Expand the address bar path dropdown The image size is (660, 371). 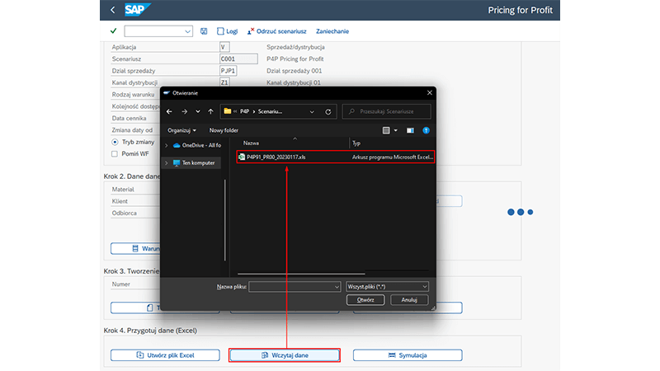tap(312, 112)
